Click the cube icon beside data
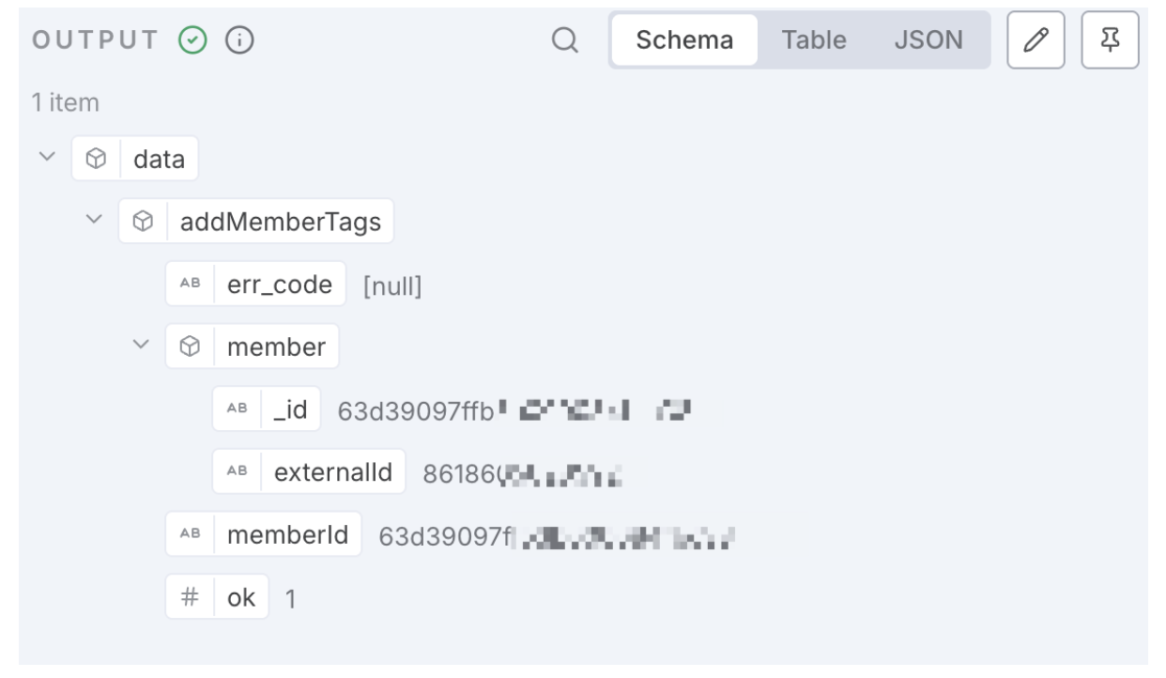The width and height of the screenshot is (1166, 678). click(x=96, y=160)
